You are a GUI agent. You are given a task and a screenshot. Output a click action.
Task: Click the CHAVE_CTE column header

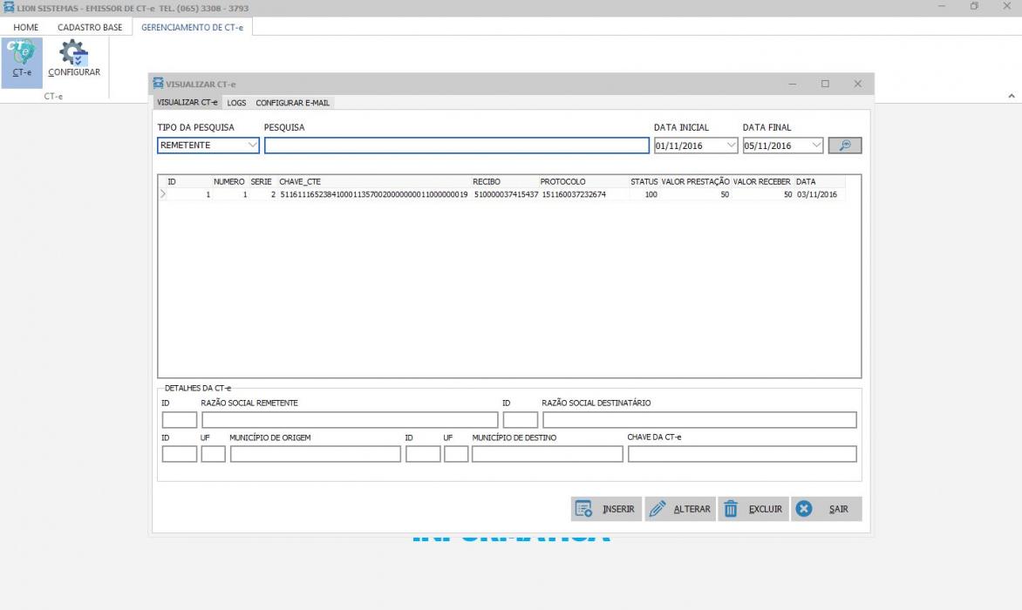(374, 181)
